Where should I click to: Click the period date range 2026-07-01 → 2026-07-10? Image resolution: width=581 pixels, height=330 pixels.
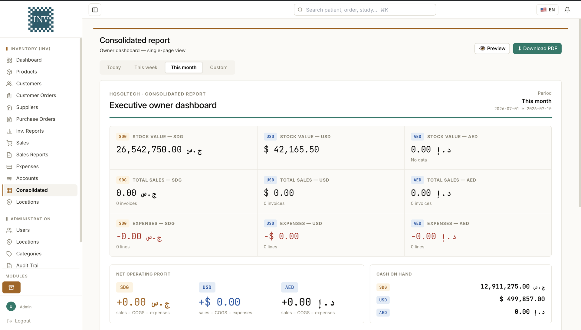point(523,109)
